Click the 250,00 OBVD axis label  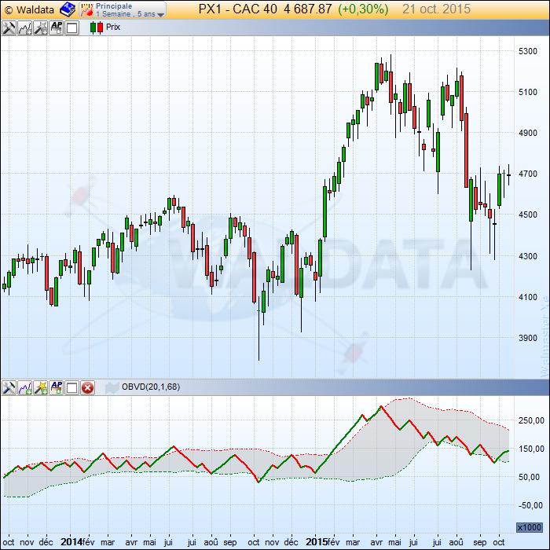(531, 420)
